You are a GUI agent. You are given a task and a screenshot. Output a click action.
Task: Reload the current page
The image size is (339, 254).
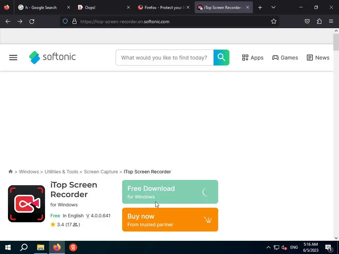coord(32,21)
